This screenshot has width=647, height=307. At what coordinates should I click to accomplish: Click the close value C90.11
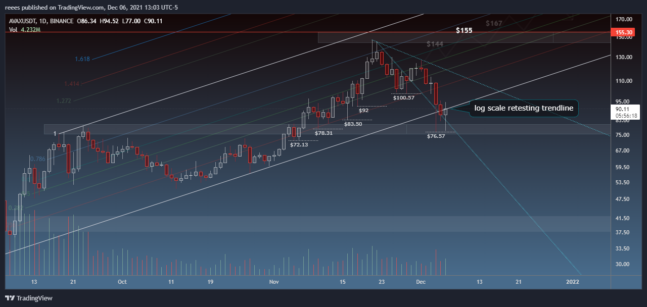[x=154, y=21]
